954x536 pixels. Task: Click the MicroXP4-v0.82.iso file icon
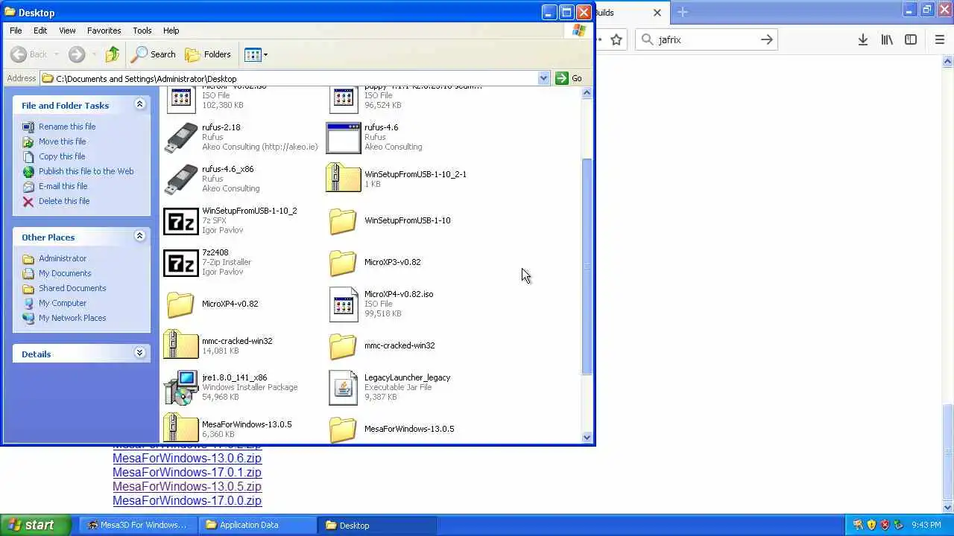click(x=344, y=304)
